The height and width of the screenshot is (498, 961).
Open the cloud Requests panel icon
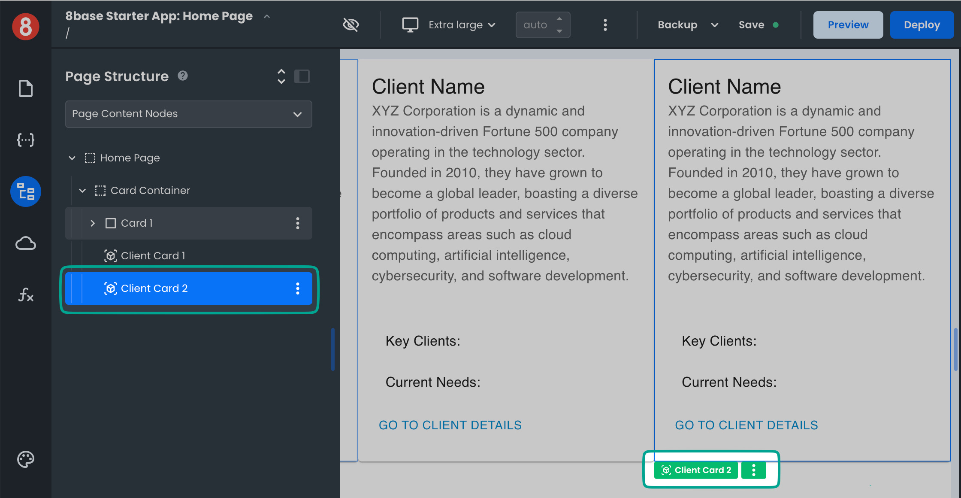26,243
